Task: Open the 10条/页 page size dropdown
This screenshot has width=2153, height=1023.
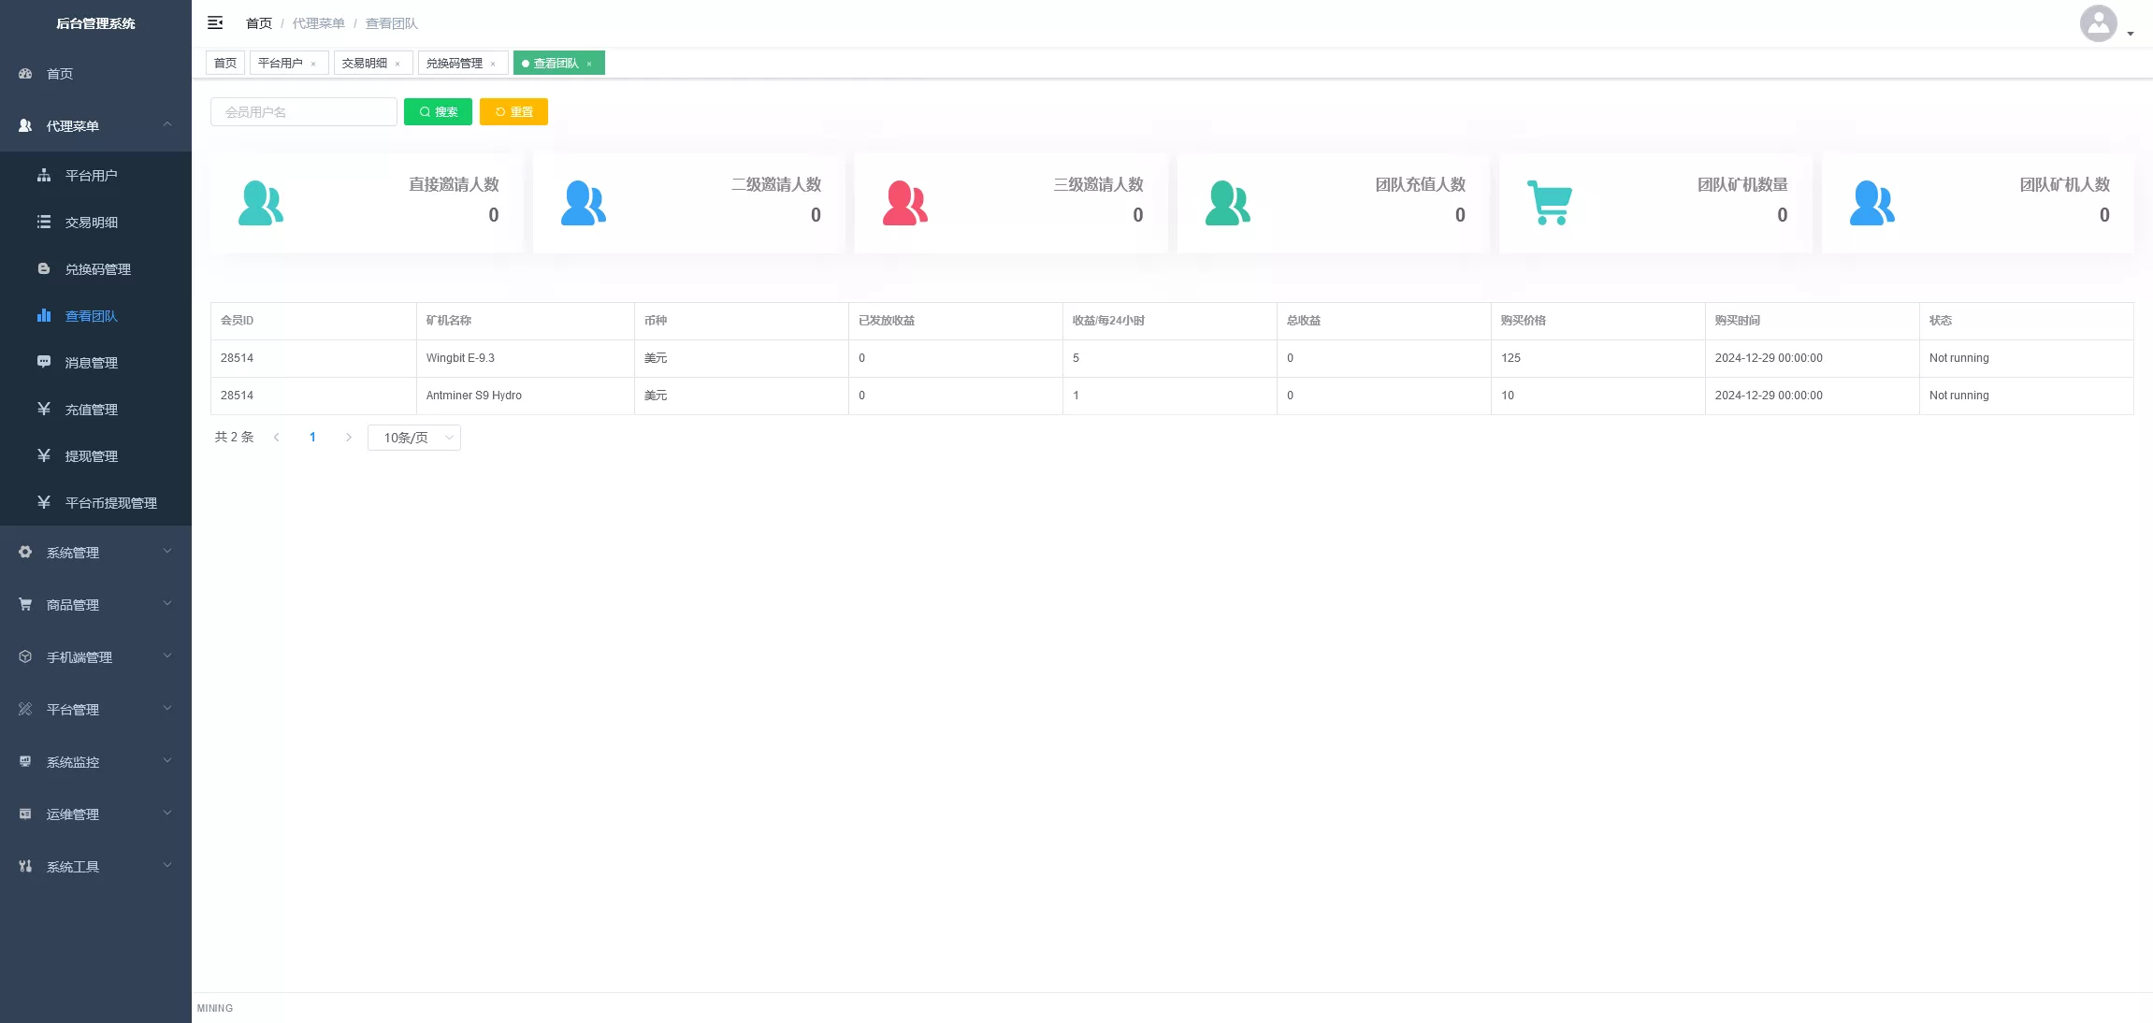Action: pyautogui.click(x=414, y=438)
